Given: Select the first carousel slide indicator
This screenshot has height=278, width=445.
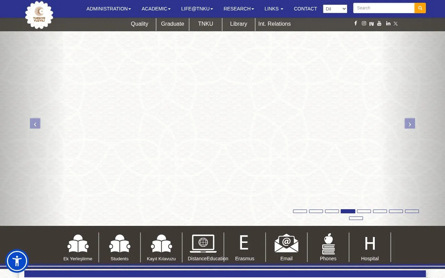Looking at the screenshot, I should click(x=300, y=211).
